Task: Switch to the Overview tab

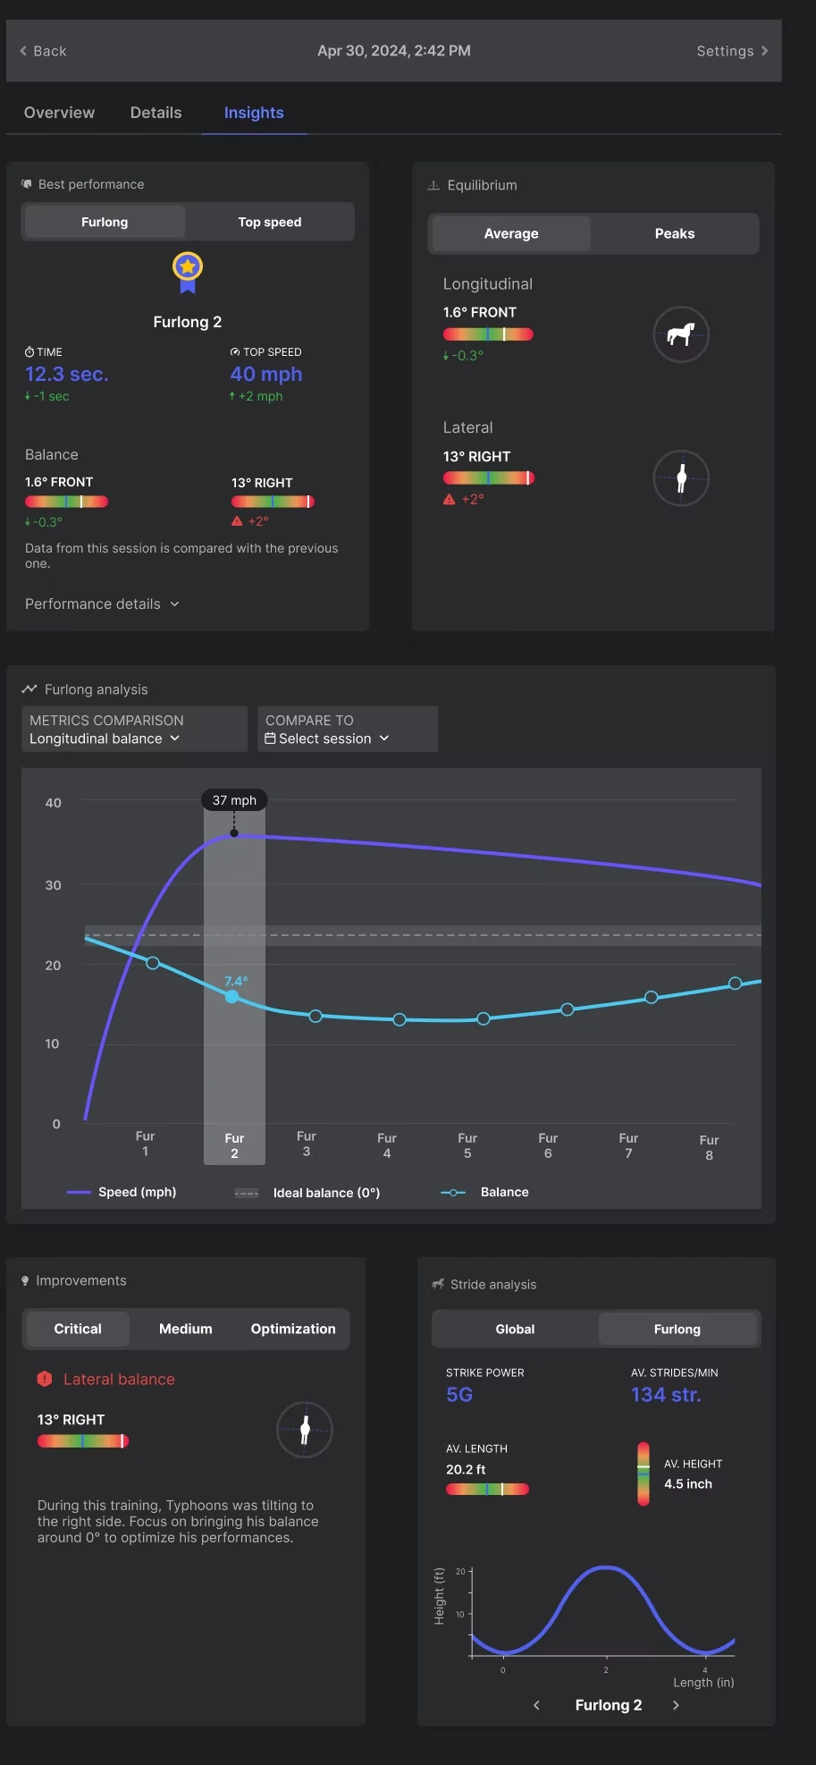Action: pyautogui.click(x=59, y=113)
